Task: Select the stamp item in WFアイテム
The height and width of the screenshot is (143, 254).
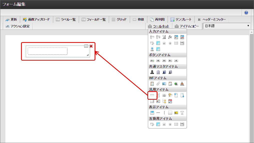Action: point(182,84)
